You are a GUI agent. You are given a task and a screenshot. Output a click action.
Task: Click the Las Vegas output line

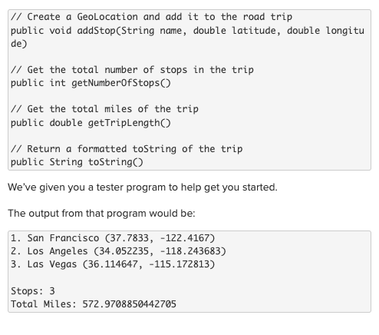[113, 264]
